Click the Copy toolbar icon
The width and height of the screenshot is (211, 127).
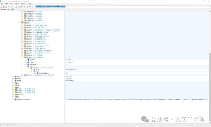(x=16, y=7)
